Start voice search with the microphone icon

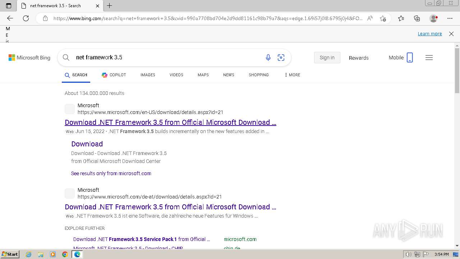[x=268, y=58]
